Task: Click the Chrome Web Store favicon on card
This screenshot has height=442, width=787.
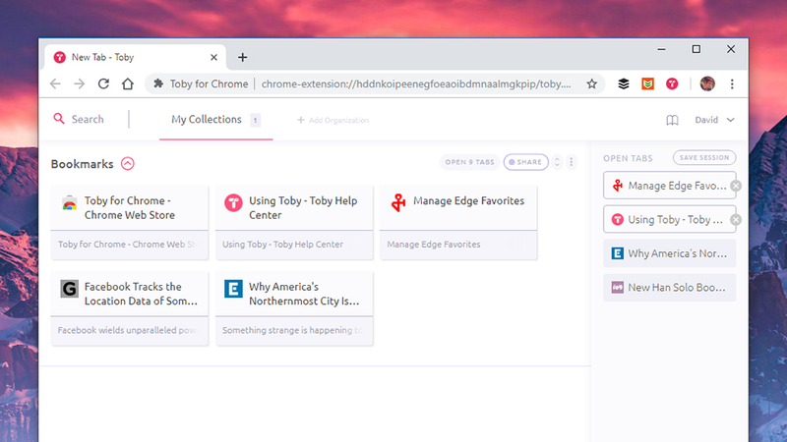Action: pos(69,203)
